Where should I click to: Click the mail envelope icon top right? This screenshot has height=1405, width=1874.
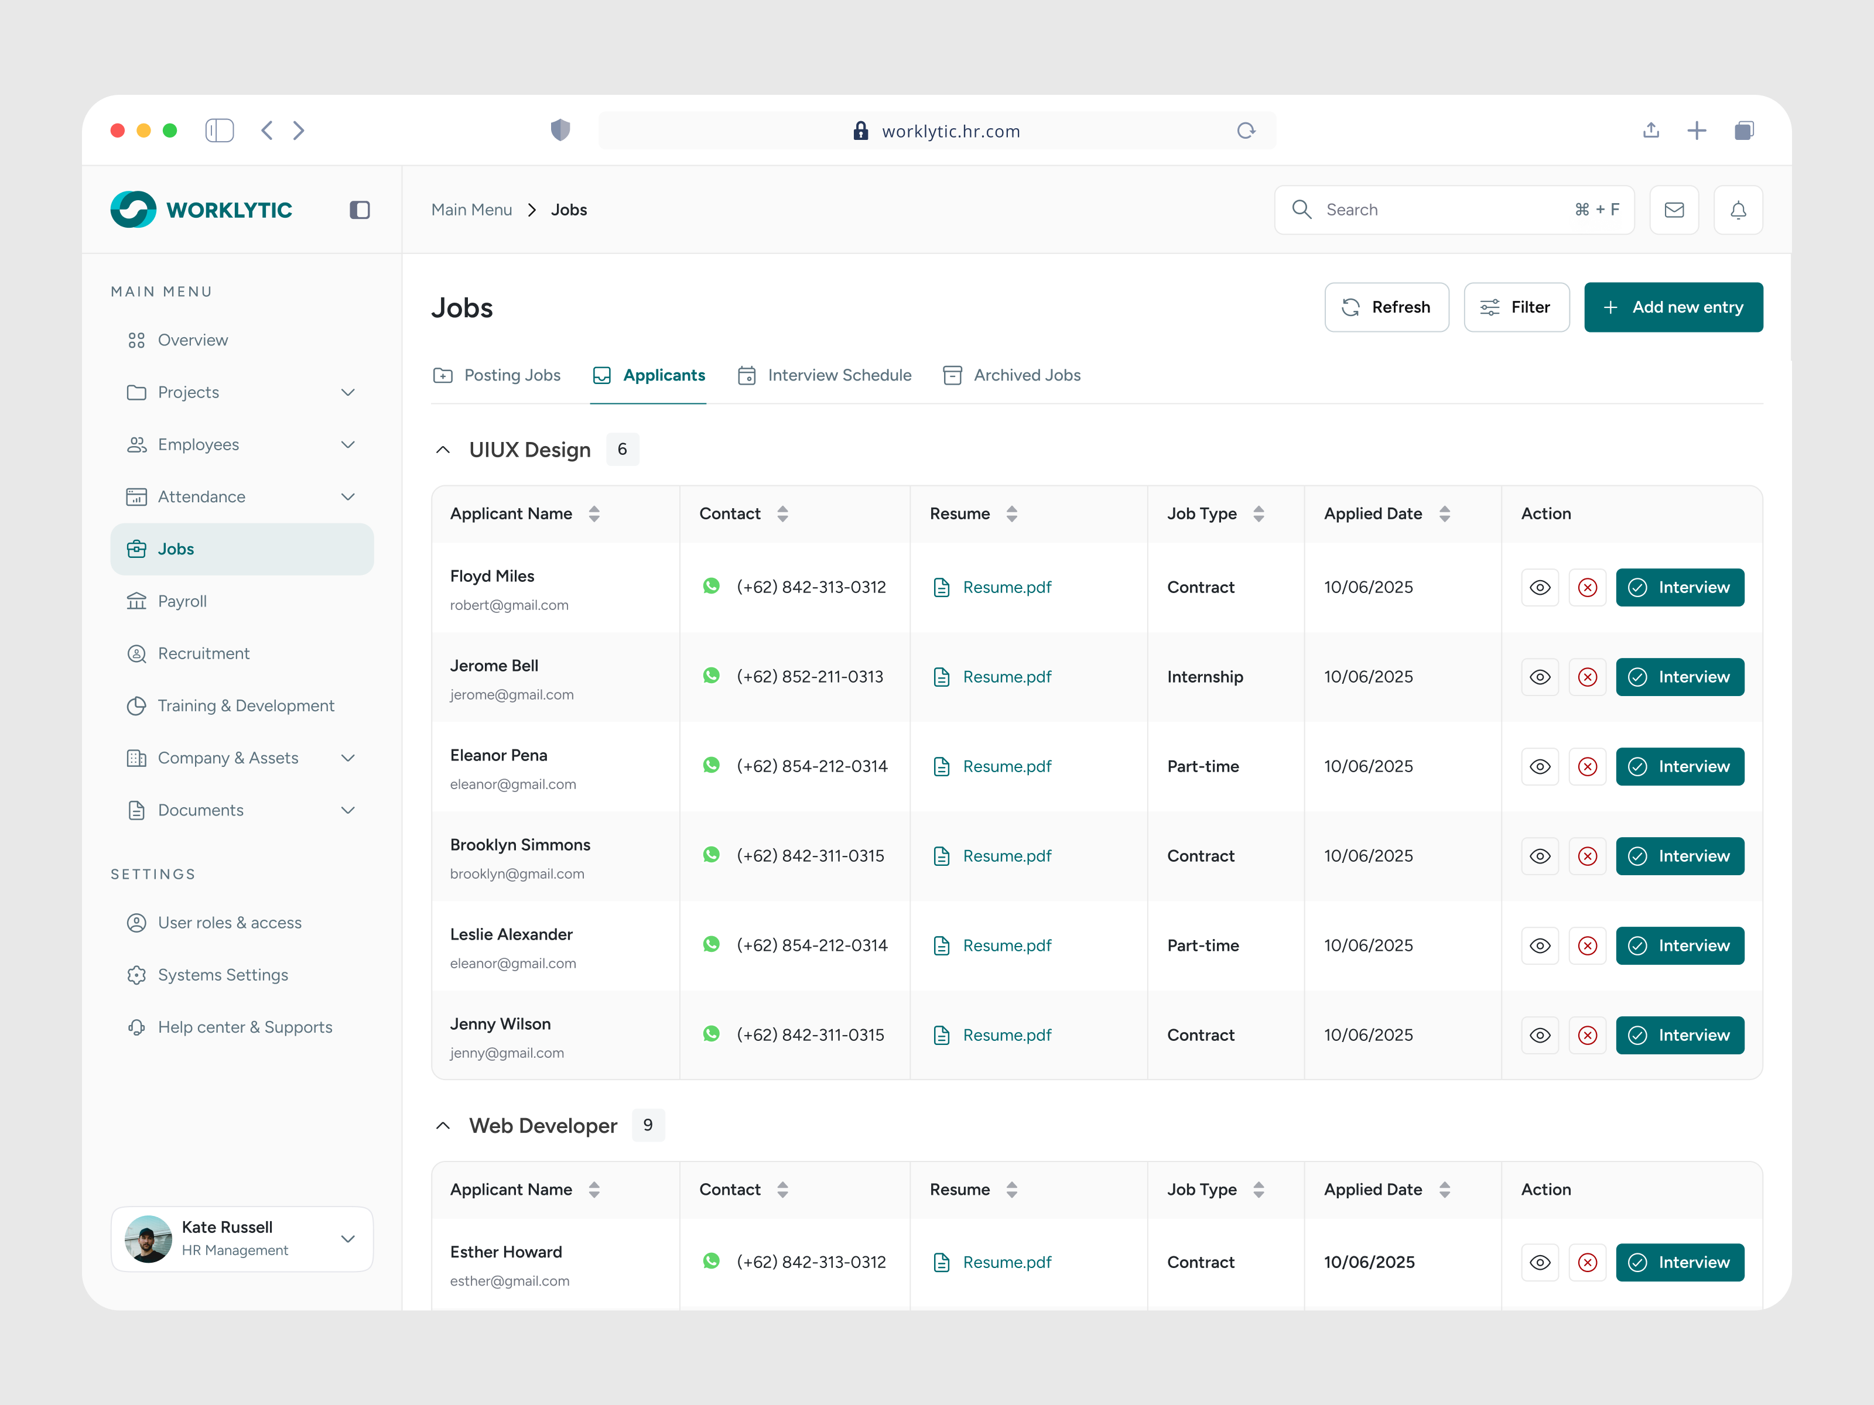point(1674,209)
